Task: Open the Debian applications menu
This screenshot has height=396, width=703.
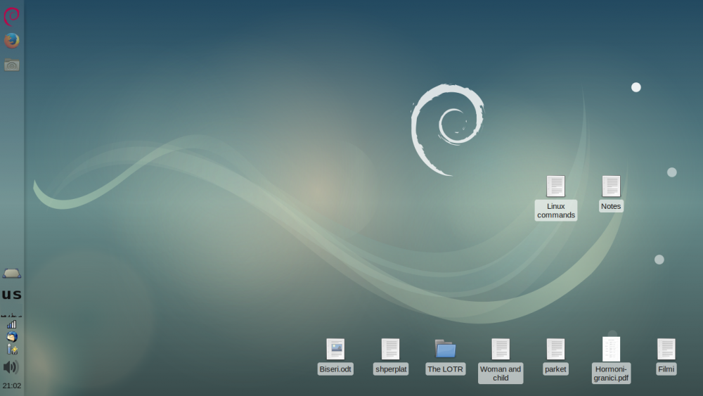Action: pos(12,16)
